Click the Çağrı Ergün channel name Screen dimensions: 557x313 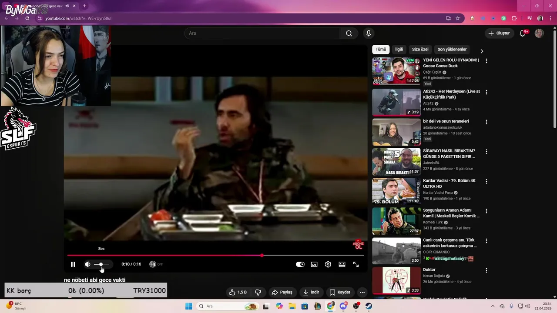432,72
